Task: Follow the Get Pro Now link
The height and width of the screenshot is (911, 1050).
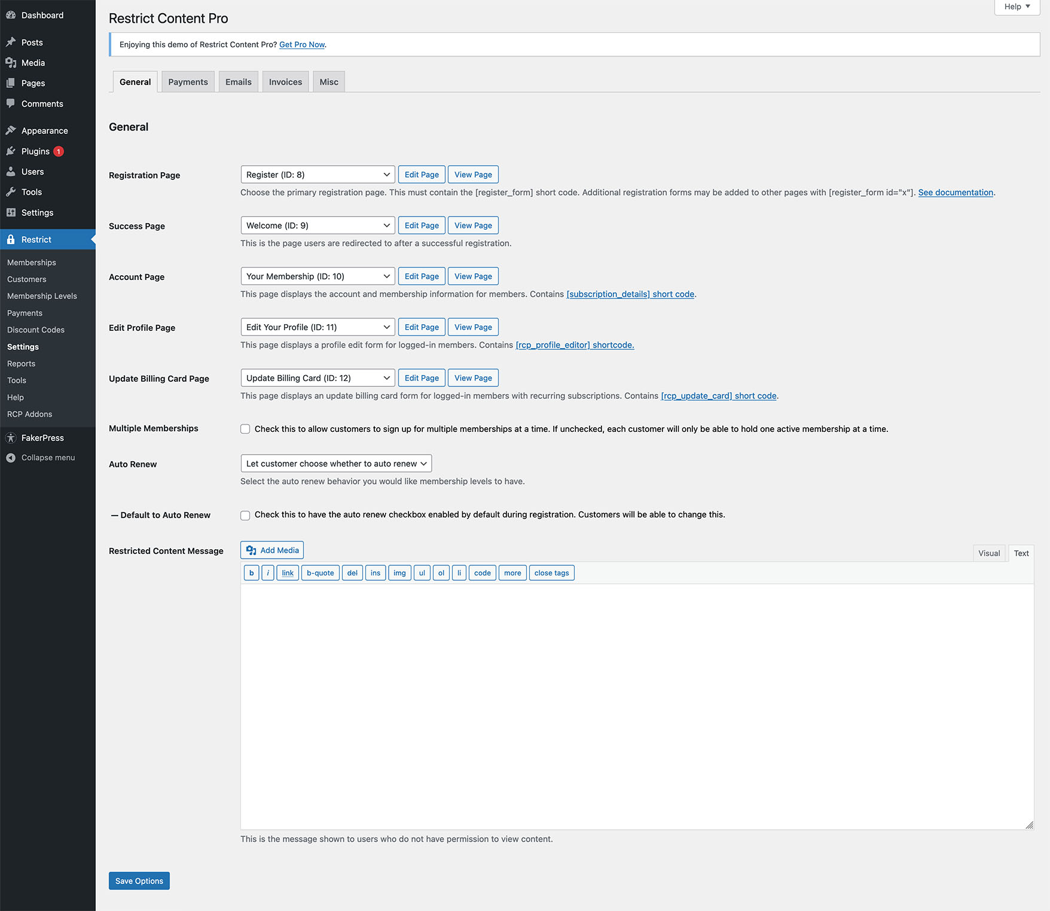Action: 302,45
